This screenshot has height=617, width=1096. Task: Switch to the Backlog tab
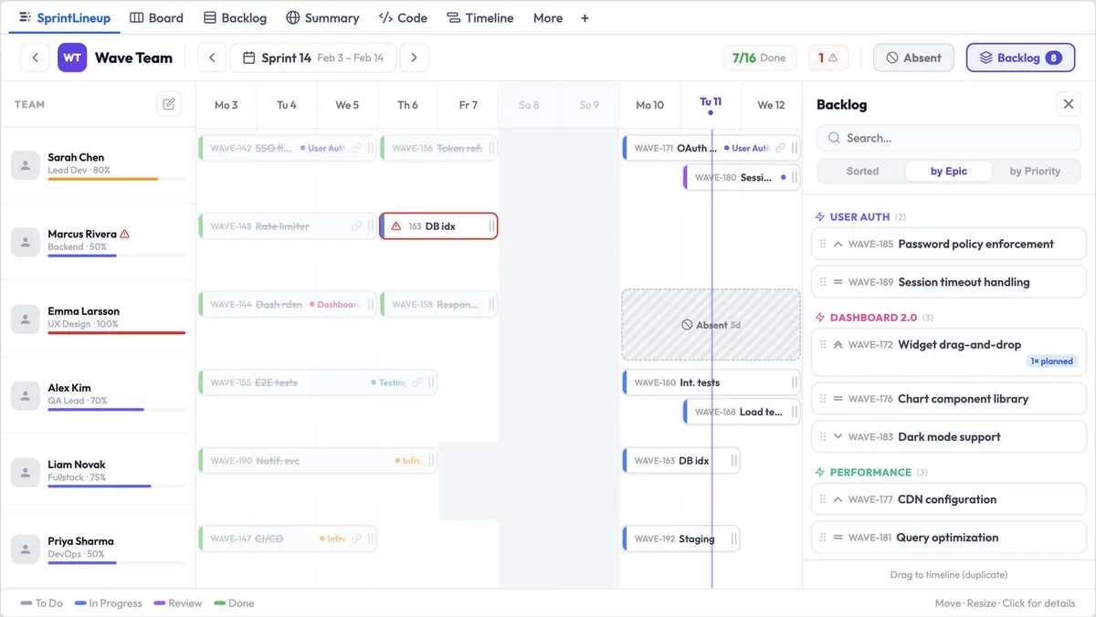(235, 17)
